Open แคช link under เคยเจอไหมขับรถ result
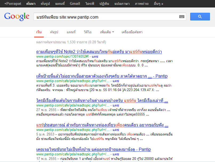 click(x=116, y=154)
